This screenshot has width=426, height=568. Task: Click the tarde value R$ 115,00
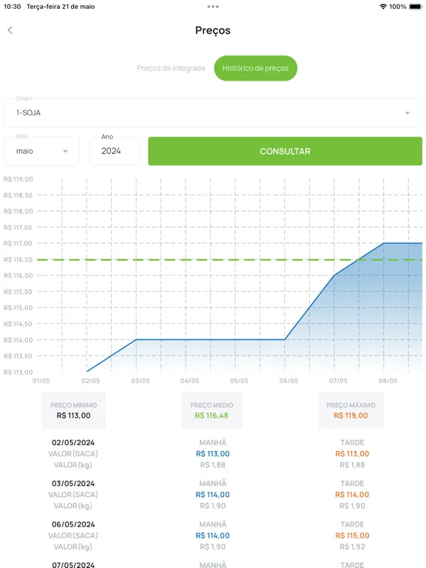352,535
